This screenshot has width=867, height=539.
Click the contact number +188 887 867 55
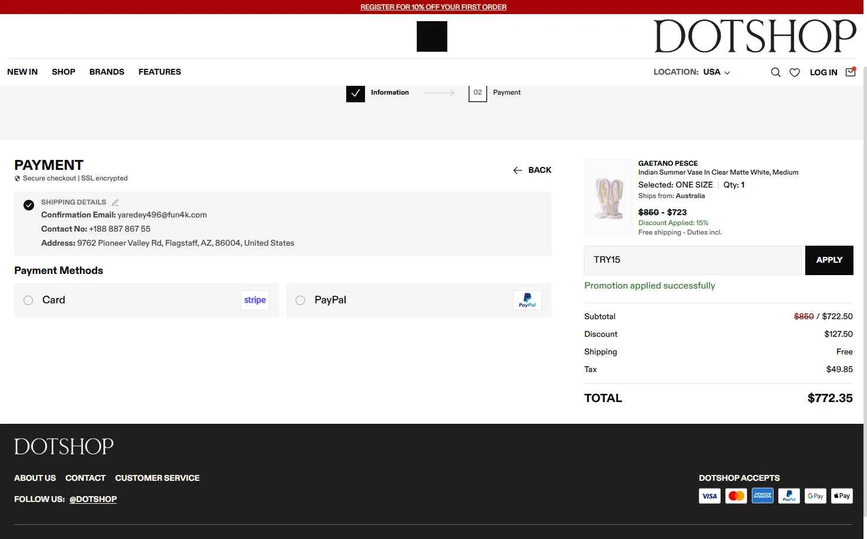tap(120, 229)
